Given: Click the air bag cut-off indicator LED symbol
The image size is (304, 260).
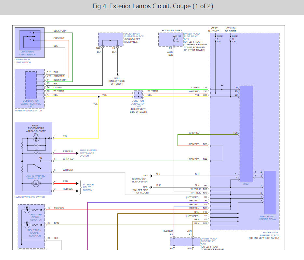Looking at the screenshot, I should click(x=36, y=138).
